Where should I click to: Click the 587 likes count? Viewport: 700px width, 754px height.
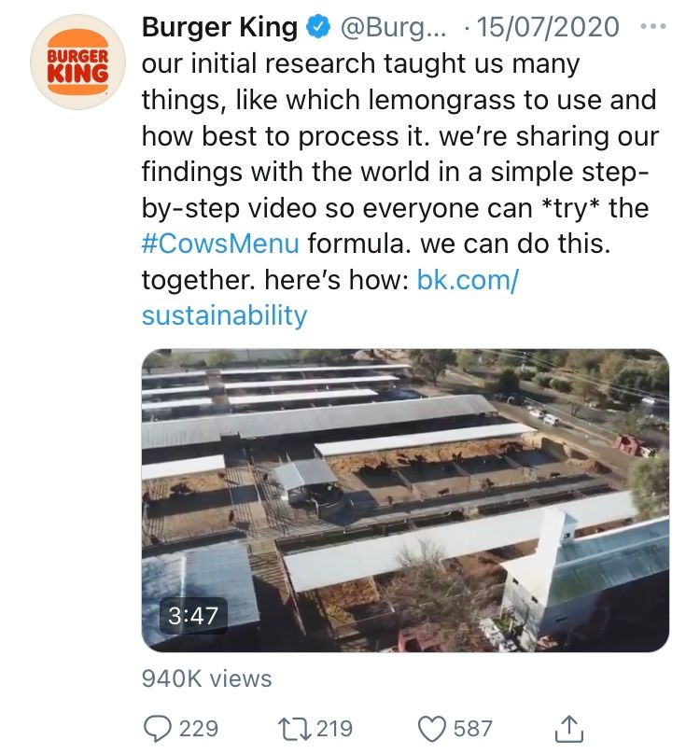click(x=473, y=729)
